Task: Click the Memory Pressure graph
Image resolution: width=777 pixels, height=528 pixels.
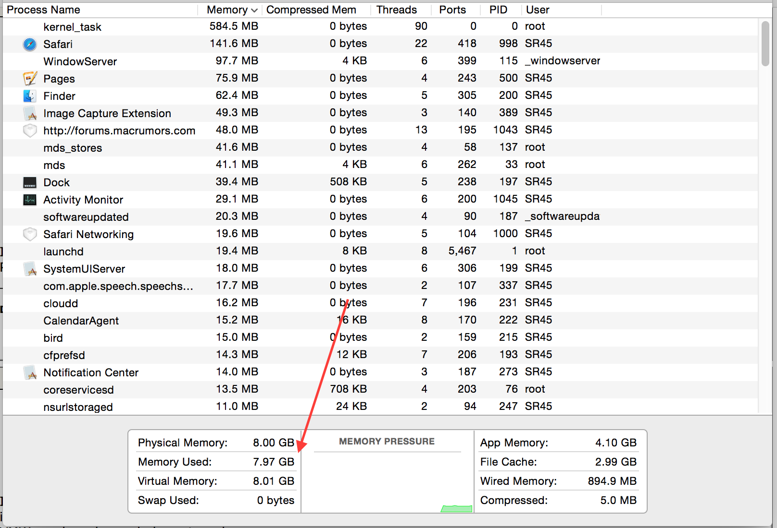Action: [387, 482]
